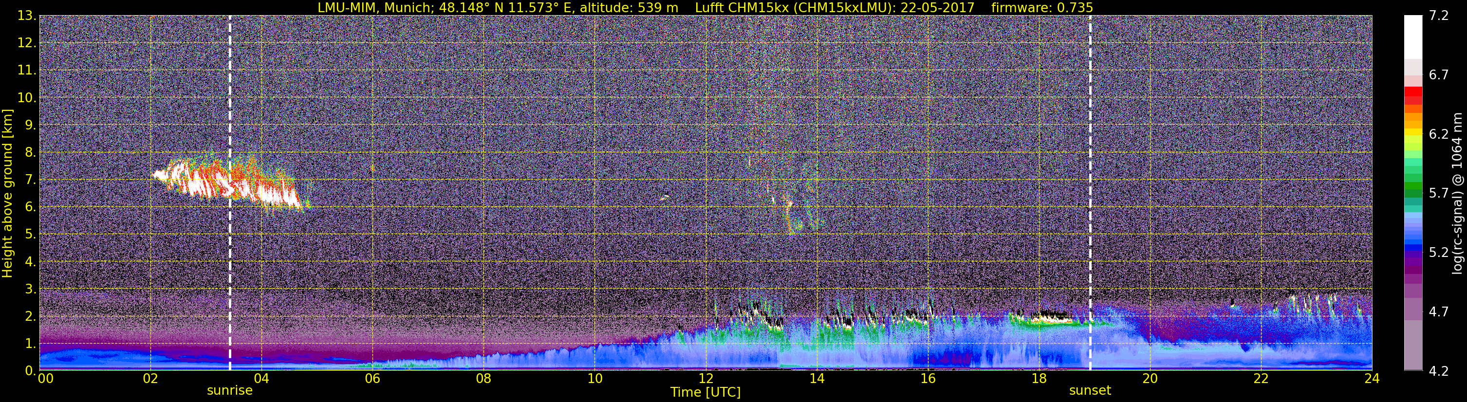
Task: Click the '4.' tick on the height axis
Action: (x=30, y=261)
